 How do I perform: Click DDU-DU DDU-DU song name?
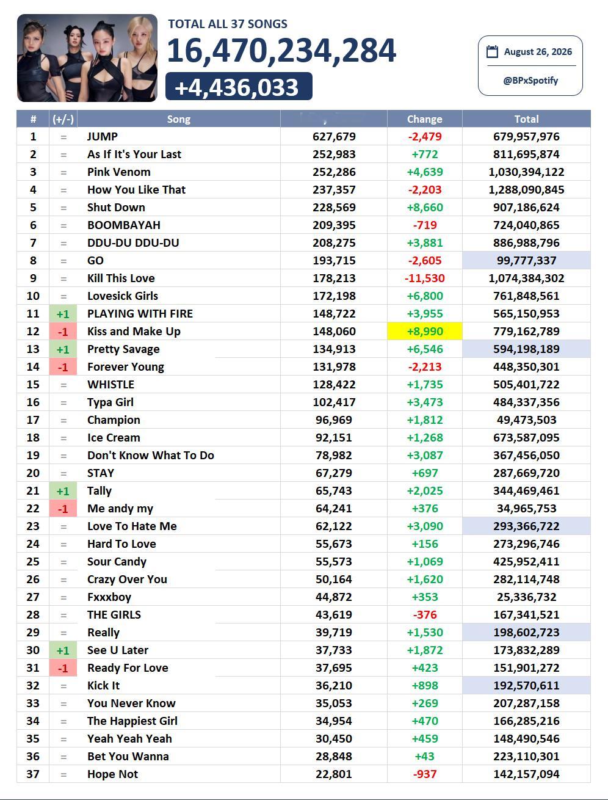[x=133, y=243]
